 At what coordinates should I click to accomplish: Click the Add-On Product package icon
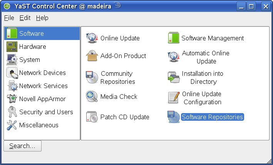(92, 56)
